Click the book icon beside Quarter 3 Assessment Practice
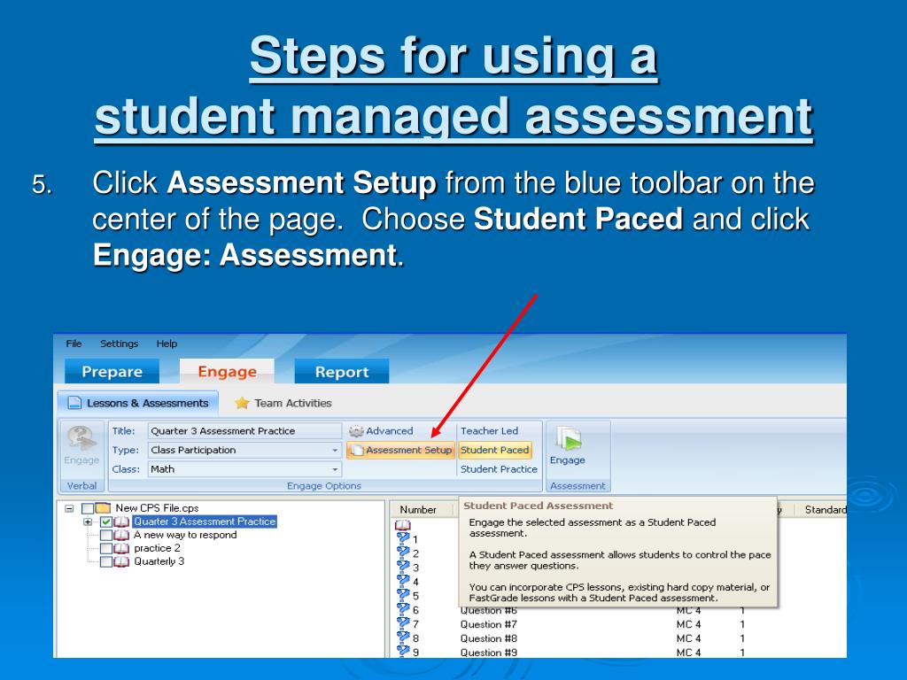 (x=121, y=522)
